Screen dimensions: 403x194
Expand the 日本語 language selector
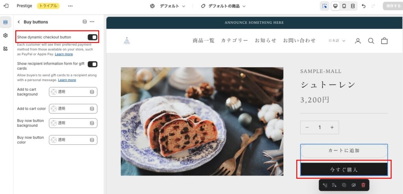[x=337, y=41]
